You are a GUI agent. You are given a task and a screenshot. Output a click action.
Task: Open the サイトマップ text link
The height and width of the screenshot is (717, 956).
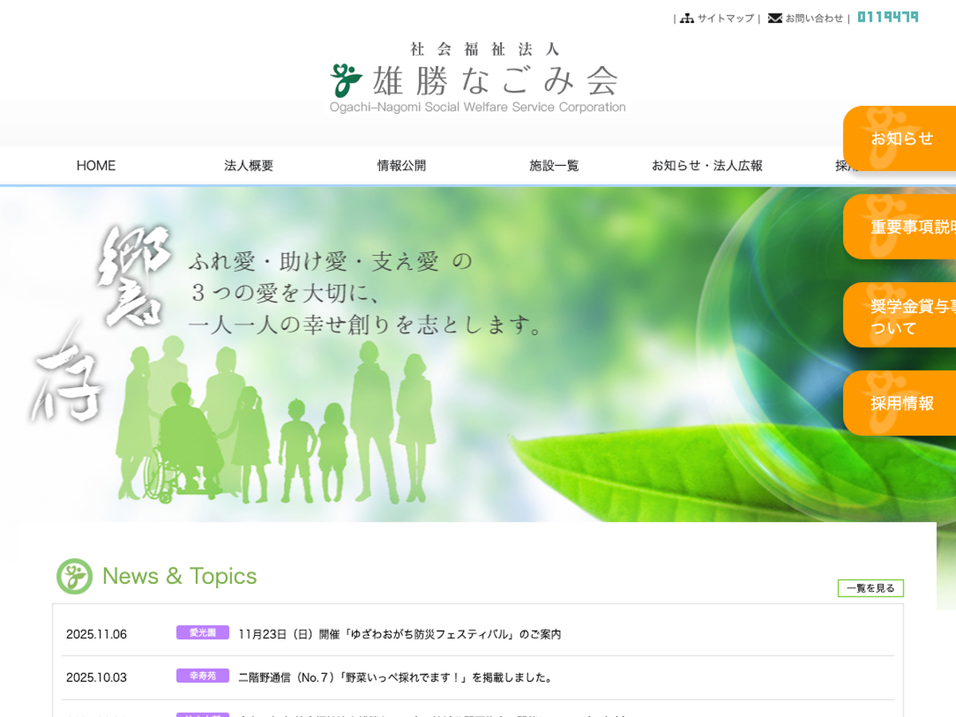coord(725,18)
